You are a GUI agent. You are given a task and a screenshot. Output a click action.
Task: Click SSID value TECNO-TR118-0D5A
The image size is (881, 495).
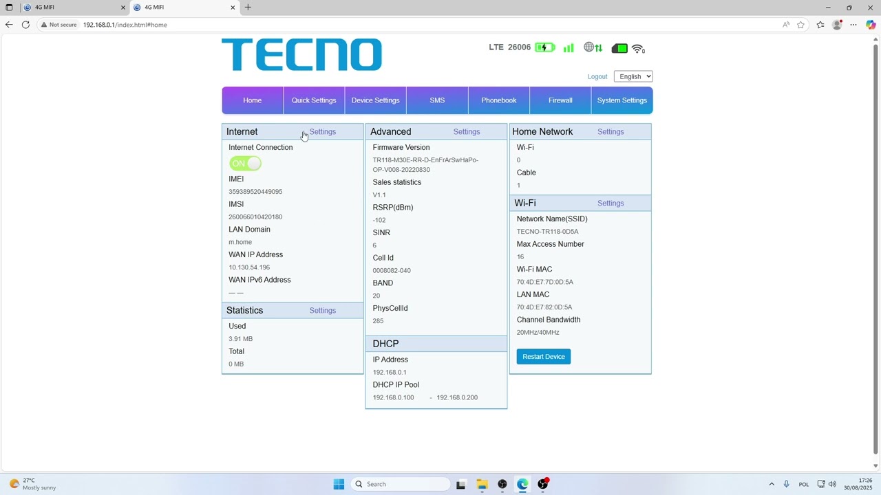(548, 232)
